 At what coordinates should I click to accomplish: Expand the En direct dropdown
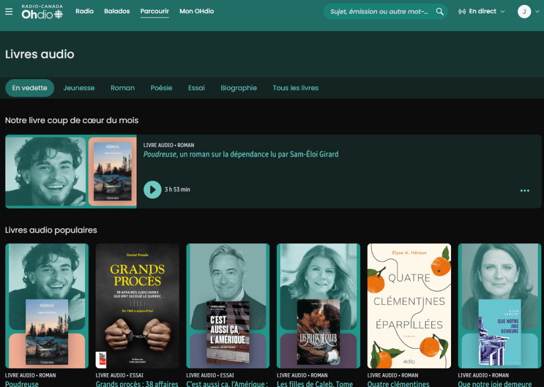[x=481, y=11]
